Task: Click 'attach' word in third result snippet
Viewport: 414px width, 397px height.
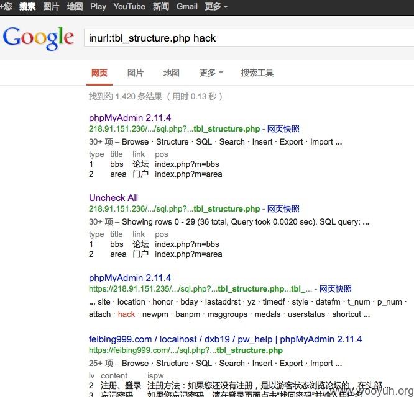Action: point(99,314)
